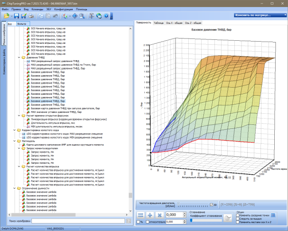Increment the main 0,000 value stepper

[x=185, y=213]
